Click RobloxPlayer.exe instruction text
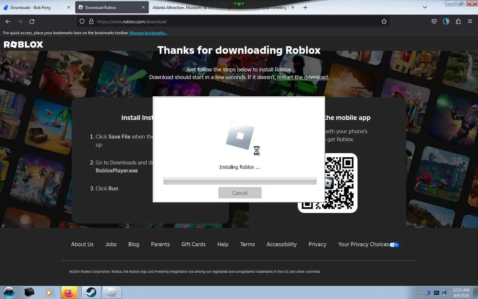Image resolution: width=478 pixels, height=299 pixels. pyautogui.click(x=117, y=170)
